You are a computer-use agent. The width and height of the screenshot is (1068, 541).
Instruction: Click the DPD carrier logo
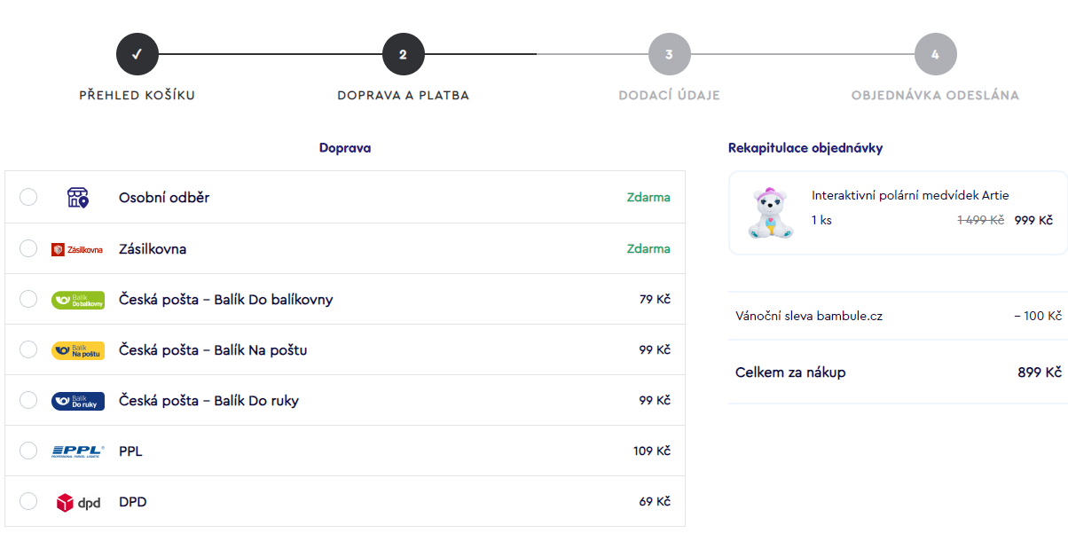[x=78, y=502]
